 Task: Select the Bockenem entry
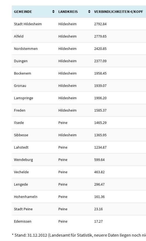22,73
